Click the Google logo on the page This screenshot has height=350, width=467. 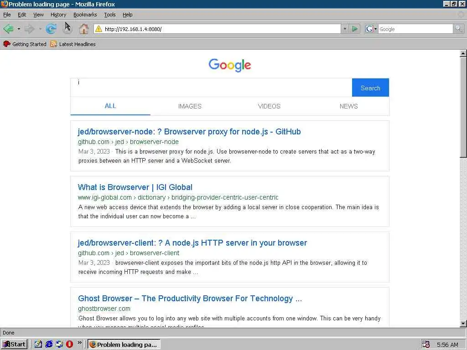[x=230, y=65]
